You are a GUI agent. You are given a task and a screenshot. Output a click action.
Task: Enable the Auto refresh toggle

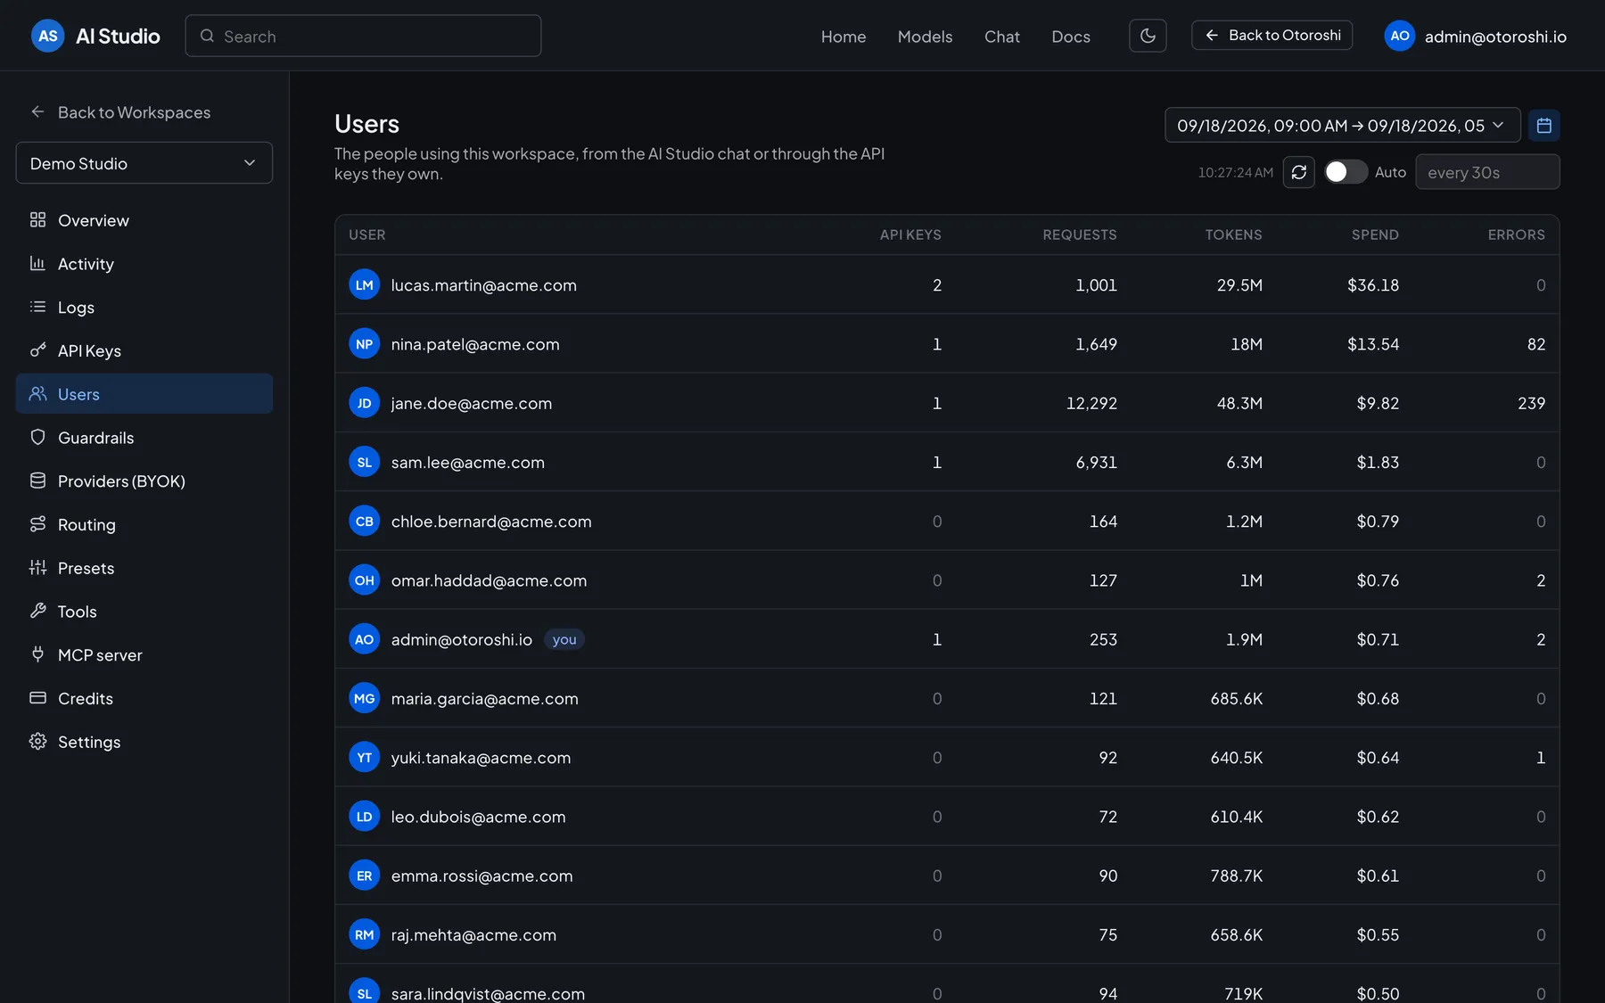click(1346, 172)
